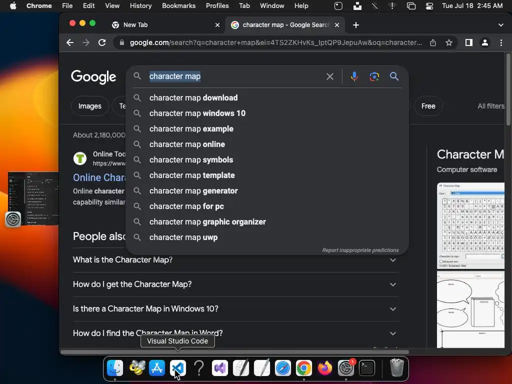Expand "What is the Character Map?" question

(235, 260)
